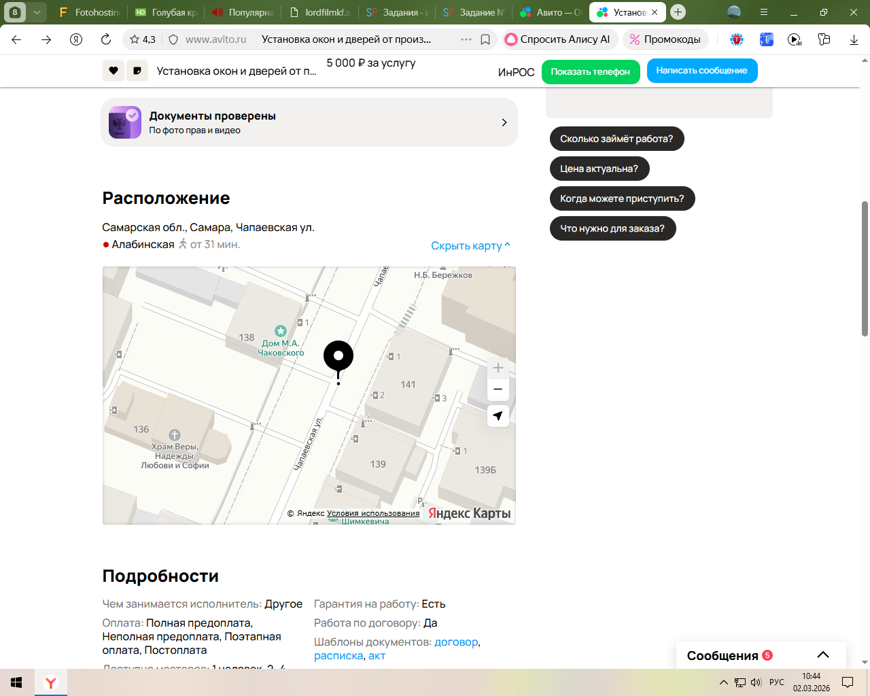Switch to the Задания tab
The height and width of the screenshot is (696, 870).
396,12
